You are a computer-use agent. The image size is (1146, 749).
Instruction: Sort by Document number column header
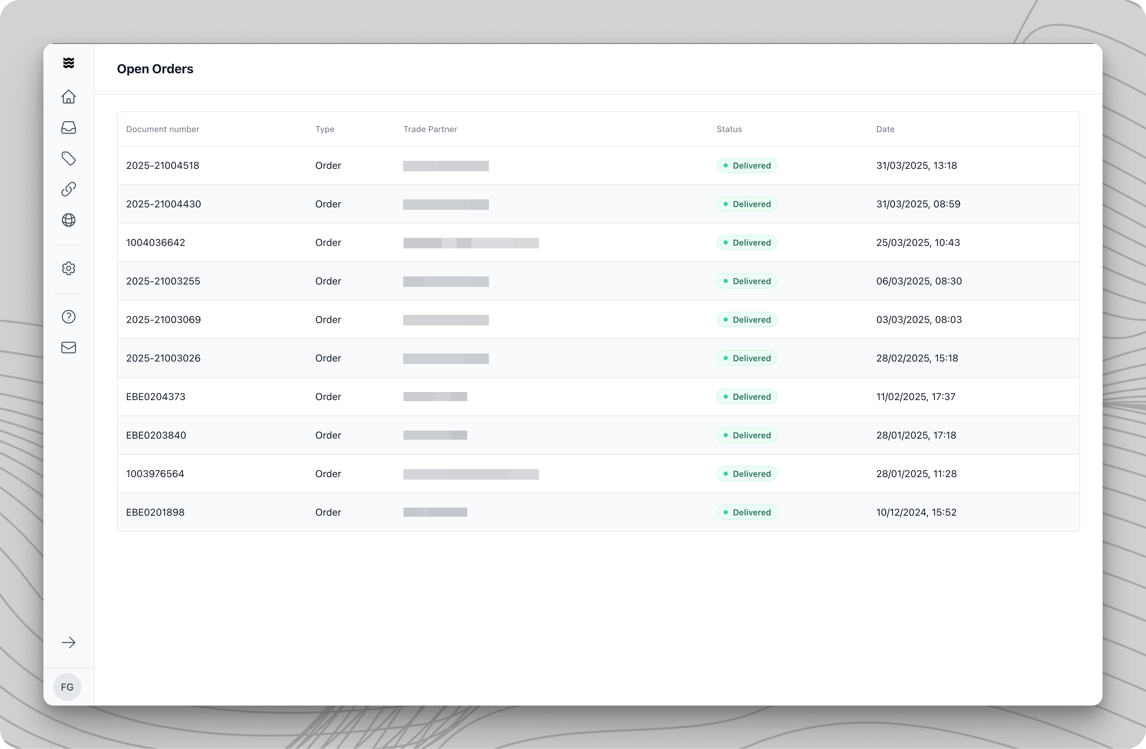(162, 129)
